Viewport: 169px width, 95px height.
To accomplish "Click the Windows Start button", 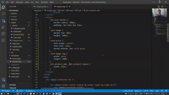I will click(2, 94).
